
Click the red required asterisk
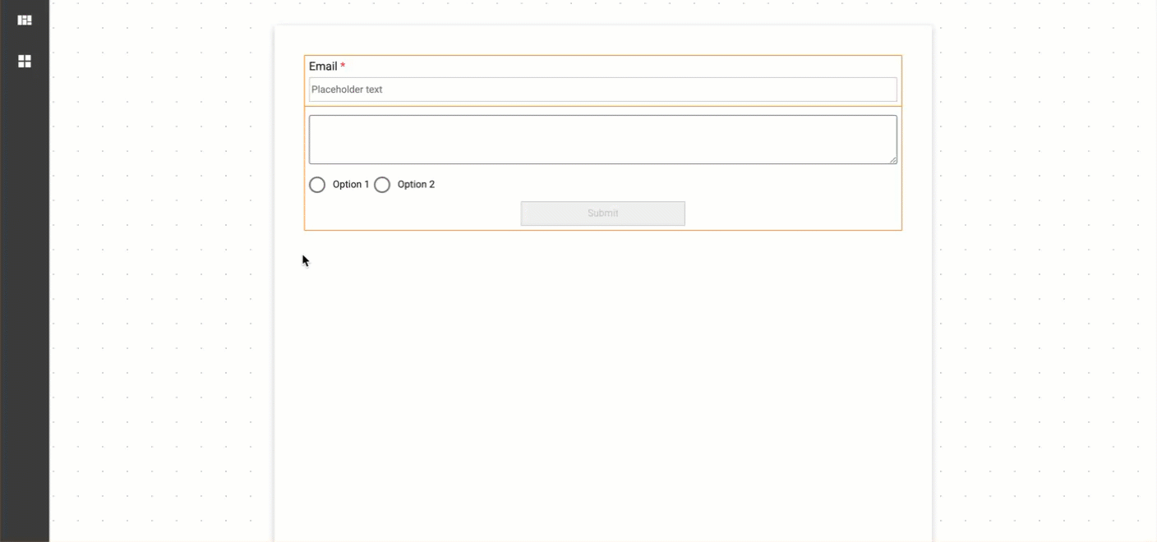click(343, 67)
